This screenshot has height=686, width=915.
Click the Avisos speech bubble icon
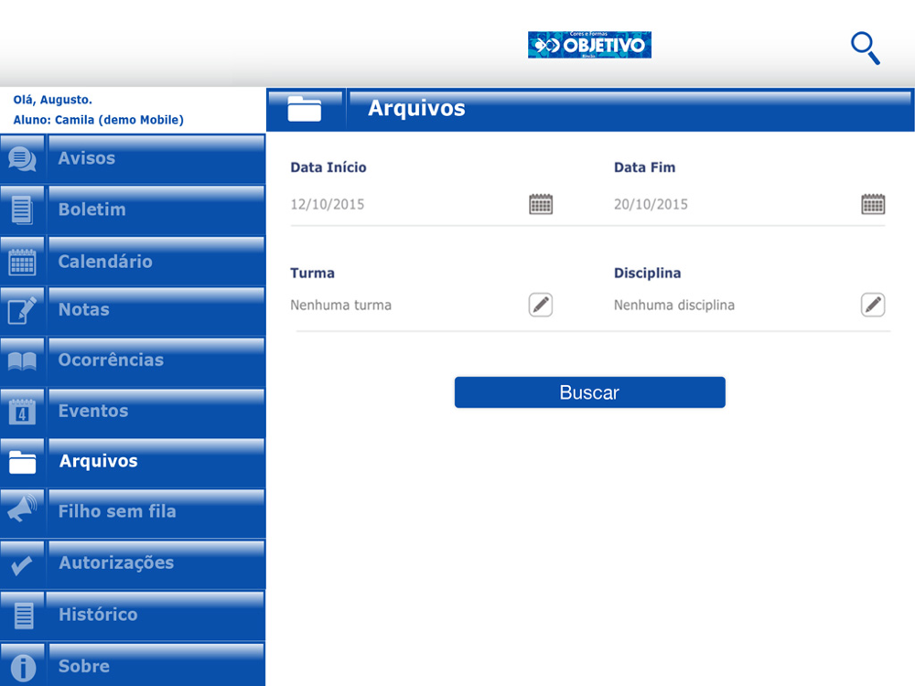coord(22,158)
